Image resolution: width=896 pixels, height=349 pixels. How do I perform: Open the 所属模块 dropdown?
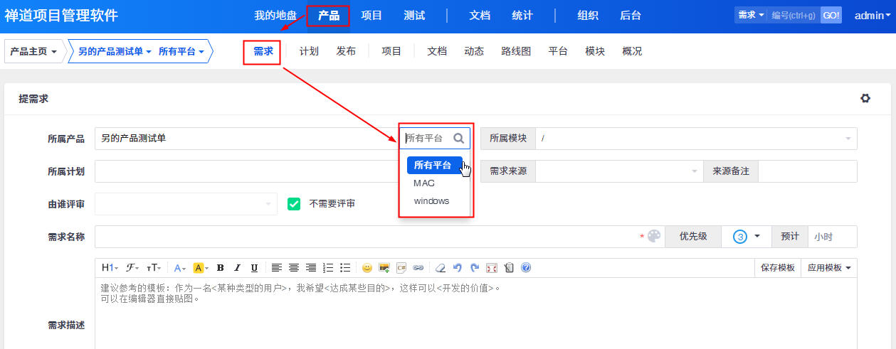point(696,139)
